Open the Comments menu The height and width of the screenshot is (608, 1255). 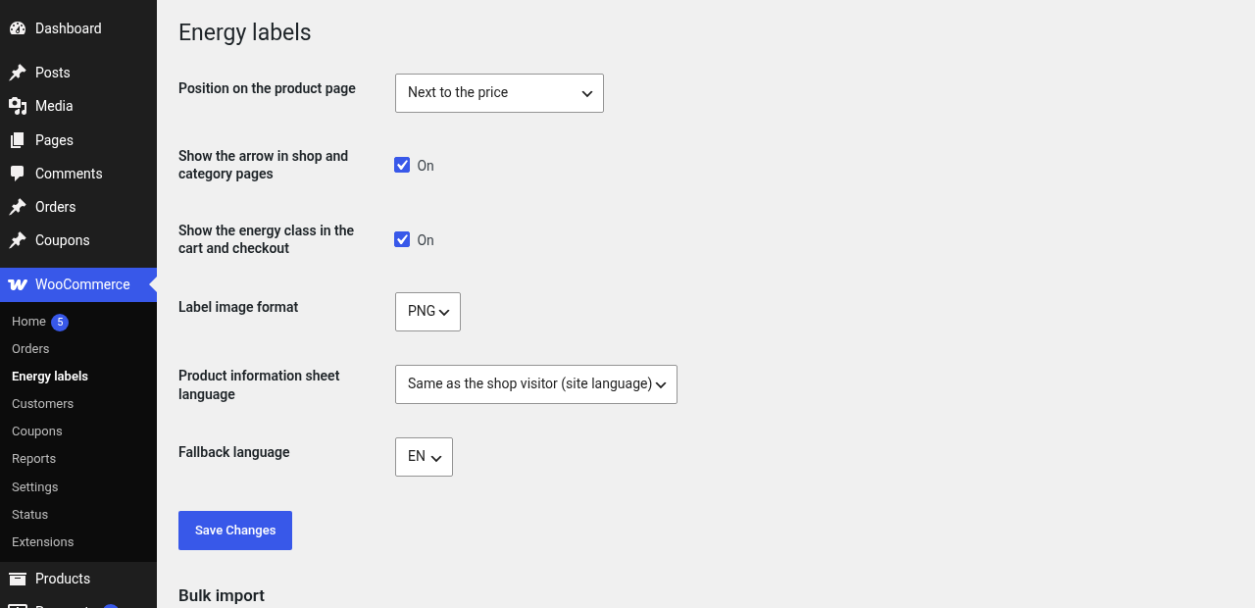(x=78, y=174)
